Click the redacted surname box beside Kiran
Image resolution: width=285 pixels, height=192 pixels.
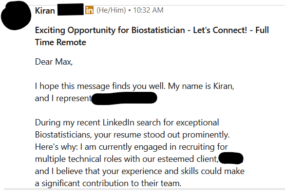pos(71,9)
